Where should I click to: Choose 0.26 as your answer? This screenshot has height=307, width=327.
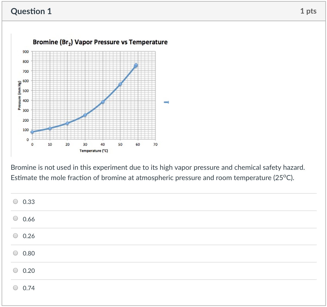point(15,236)
